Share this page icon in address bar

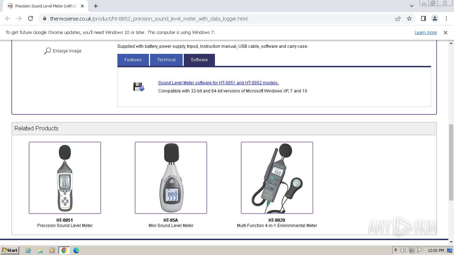click(x=398, y=18)
